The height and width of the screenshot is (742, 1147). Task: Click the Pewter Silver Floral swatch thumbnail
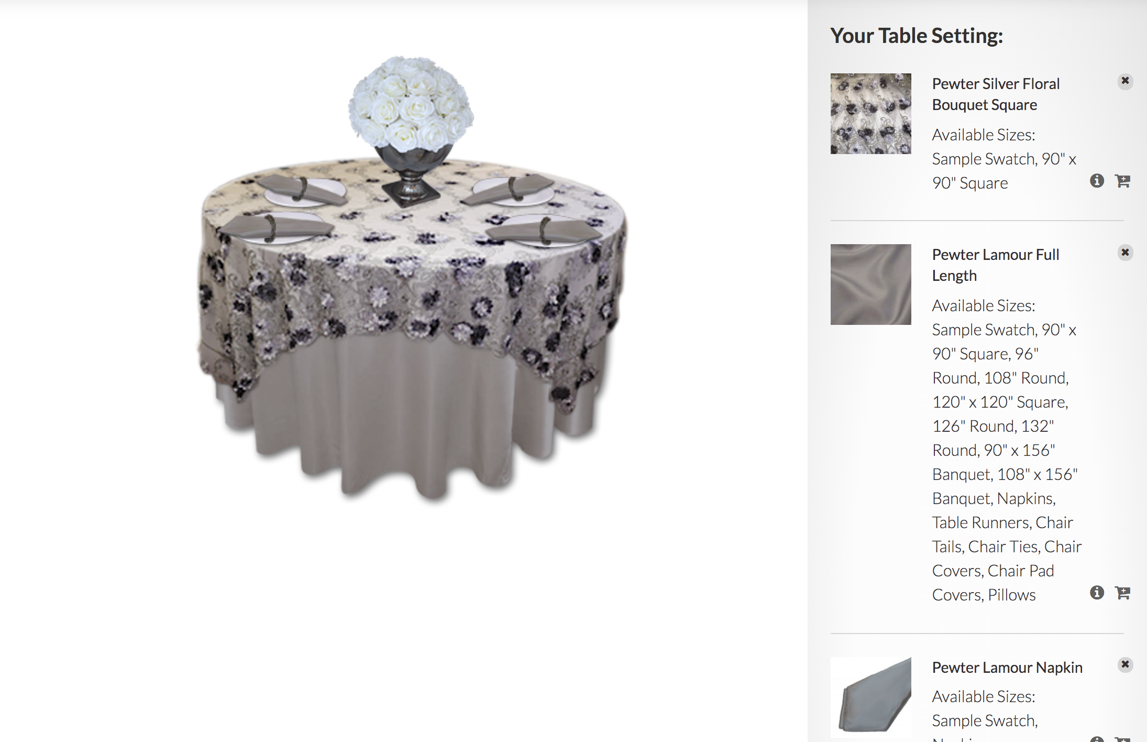click(x=870, y=114)
